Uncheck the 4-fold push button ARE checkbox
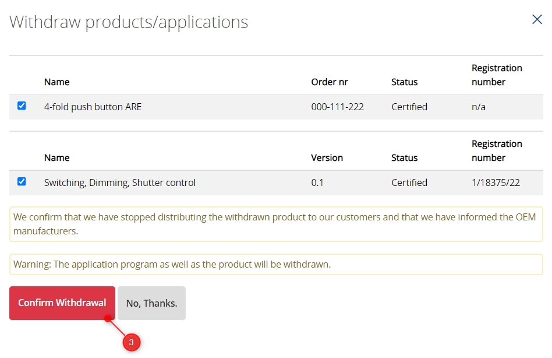Image resolution: width=552 pixels, height=358 pixels. (22, 106)
